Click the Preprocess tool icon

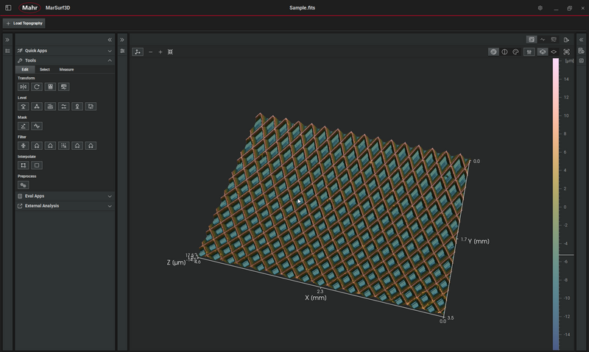point(24,185)
